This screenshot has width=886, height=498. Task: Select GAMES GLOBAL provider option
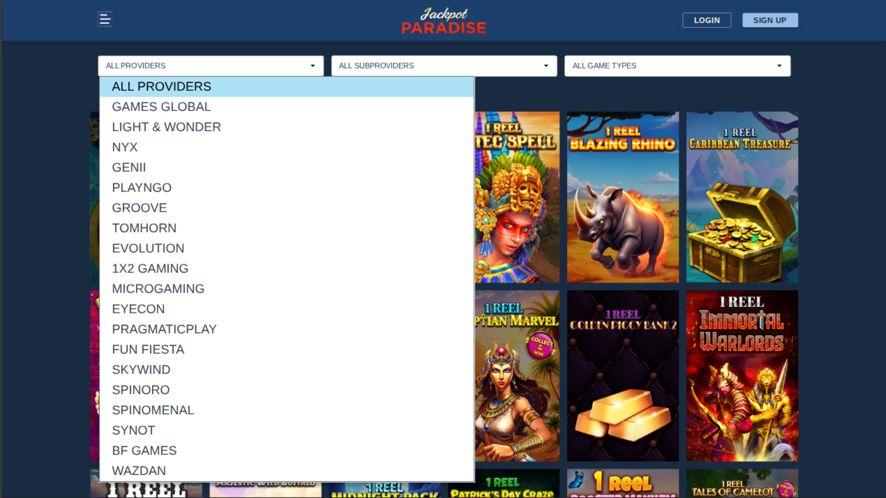(x=161, y=107)
